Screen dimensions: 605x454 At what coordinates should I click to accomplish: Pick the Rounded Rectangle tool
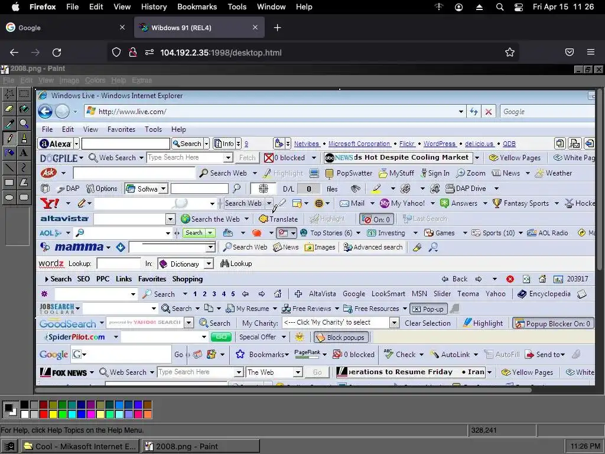(24, 197)
